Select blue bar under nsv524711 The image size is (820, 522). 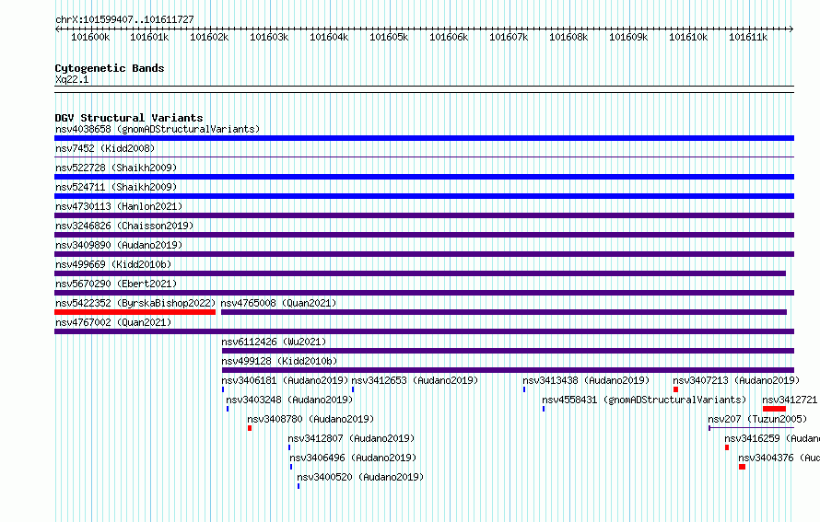click(424, 196)
